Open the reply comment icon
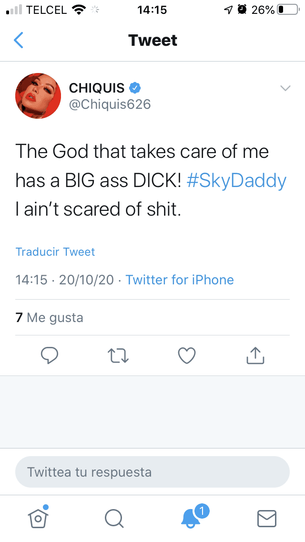Screen dimensions: 305x542 (x=50, y=355)
